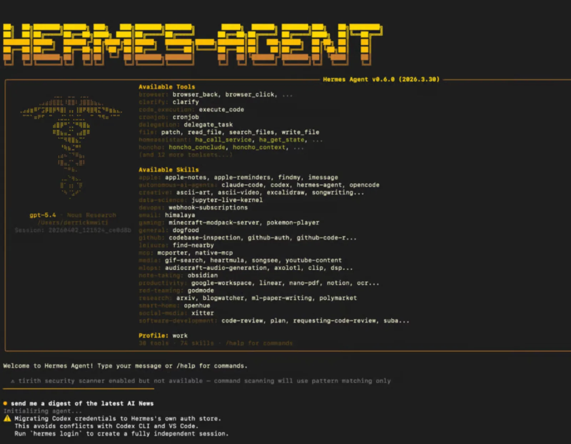Select the "ha_get_state" tool name

click(282, 140)
